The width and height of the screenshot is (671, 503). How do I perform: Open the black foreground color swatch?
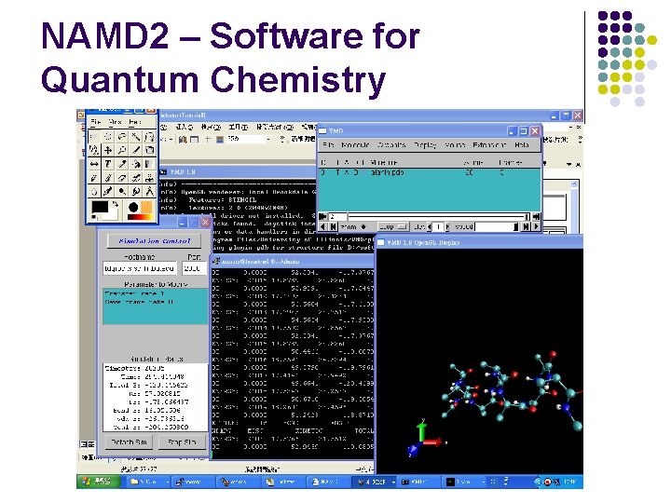point(100,207)
